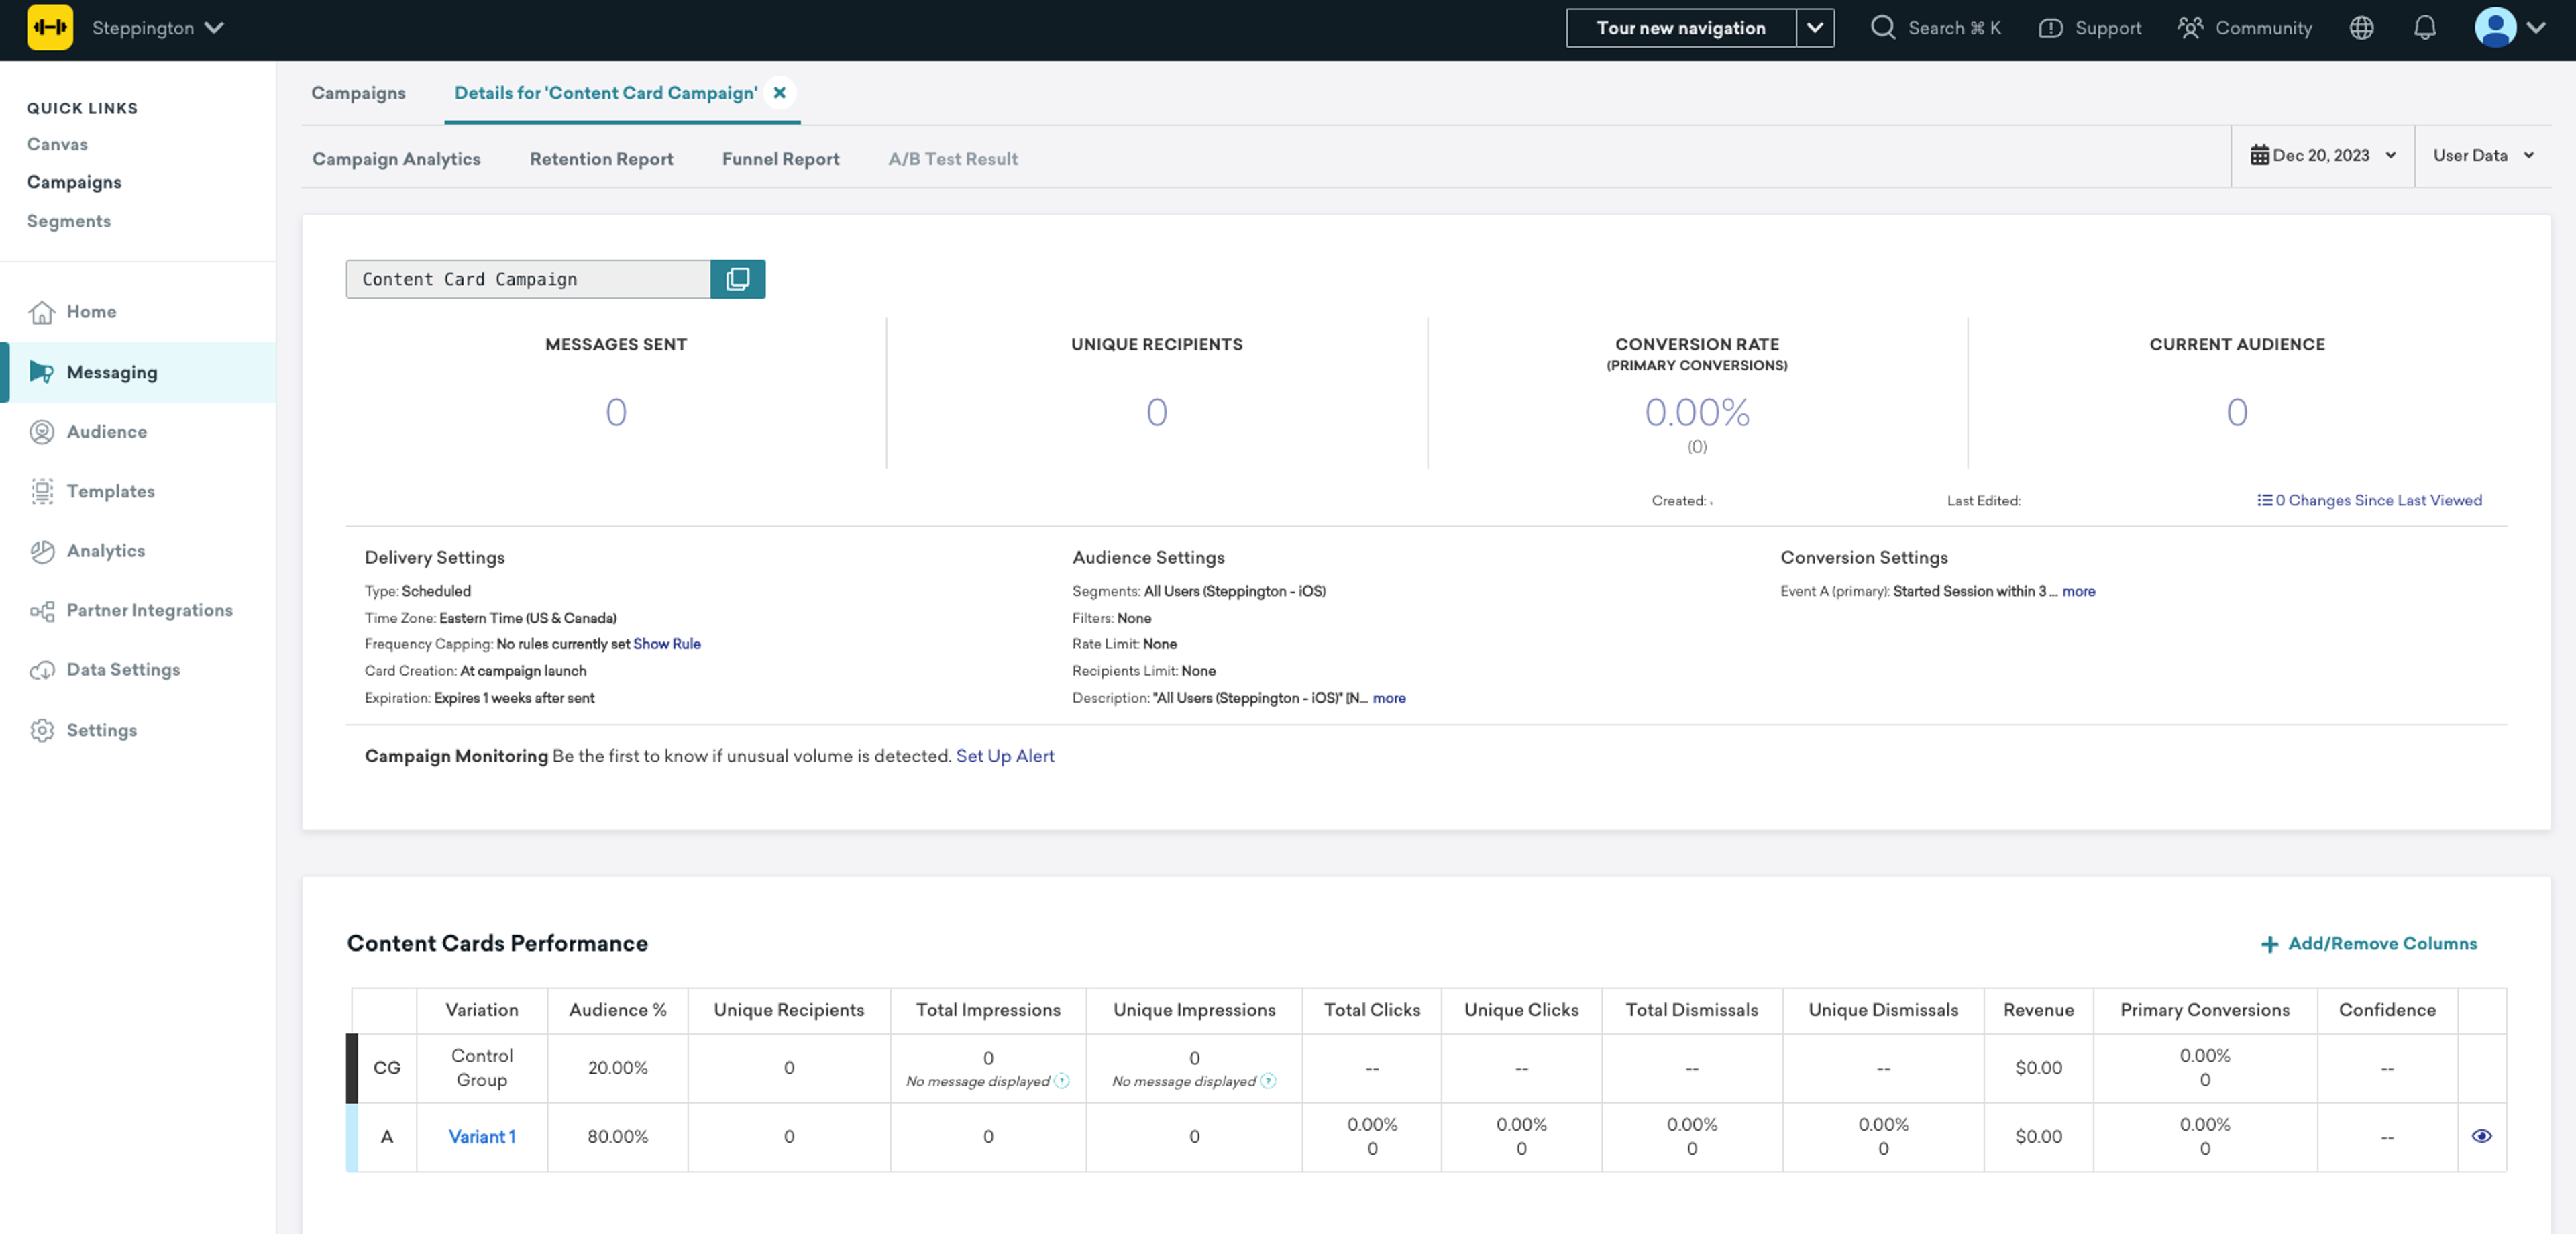Select the Funnel Report tab
Screen dimensions: 2576x1234
coord(780,160)
